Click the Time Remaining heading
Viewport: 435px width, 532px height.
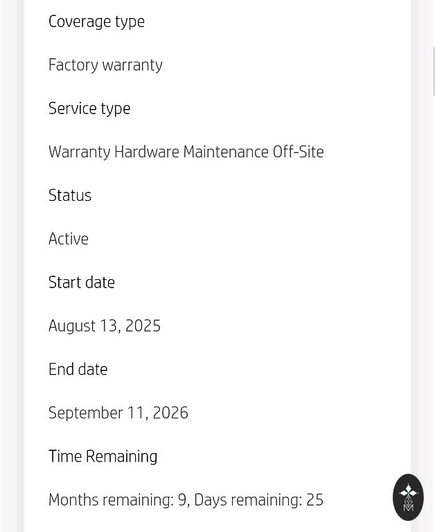[x=103, y=456]
